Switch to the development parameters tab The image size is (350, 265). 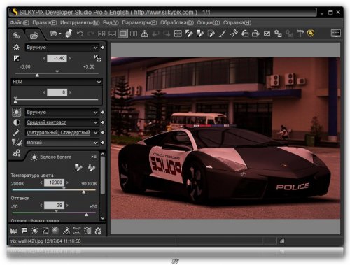[16, 35]
